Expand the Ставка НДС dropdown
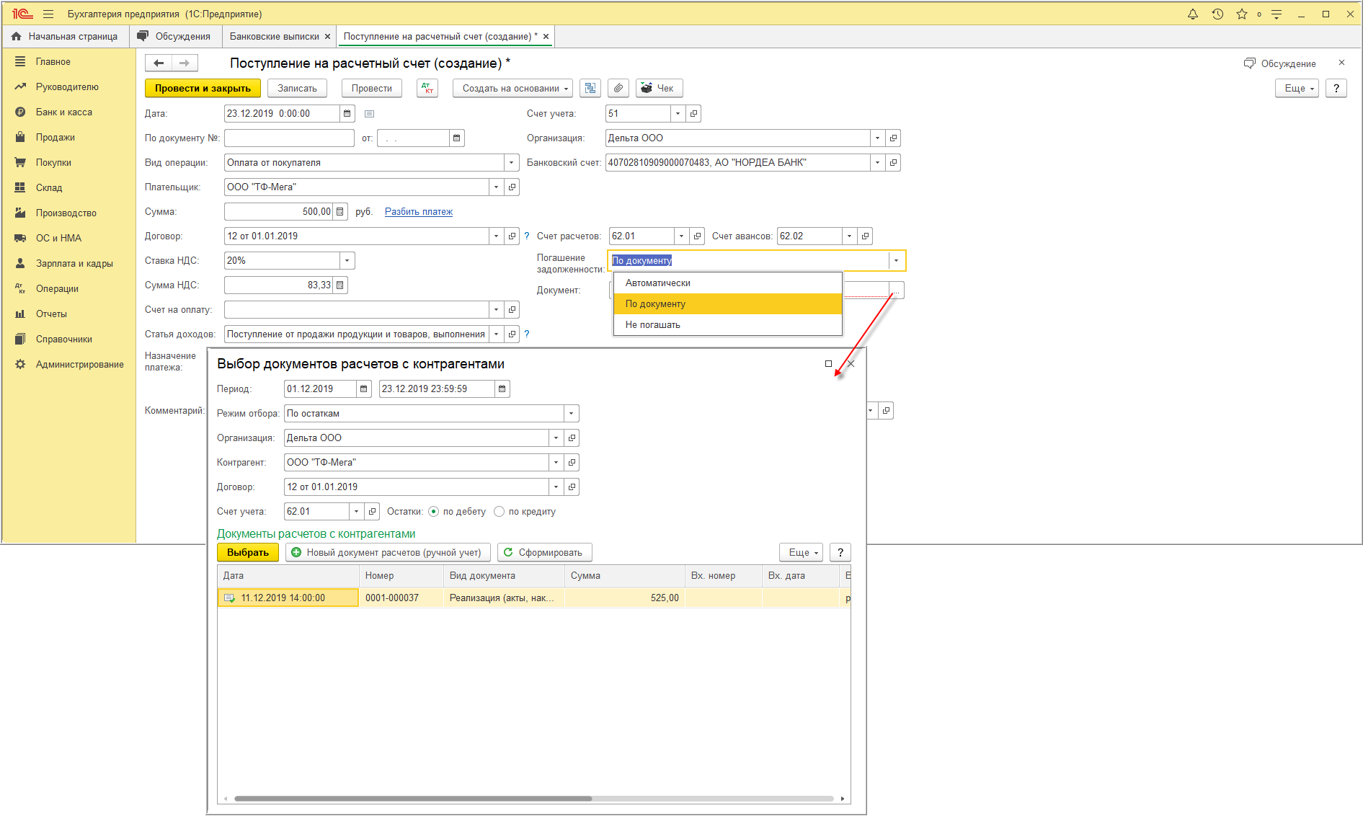The height and width of the screenshot is (821, 1363). tap(347, 260)
